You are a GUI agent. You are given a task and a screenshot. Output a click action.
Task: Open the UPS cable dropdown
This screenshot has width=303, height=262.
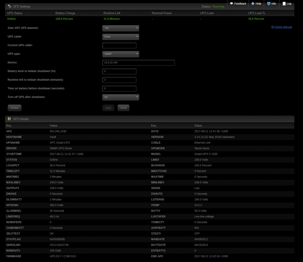coord(121,37)
